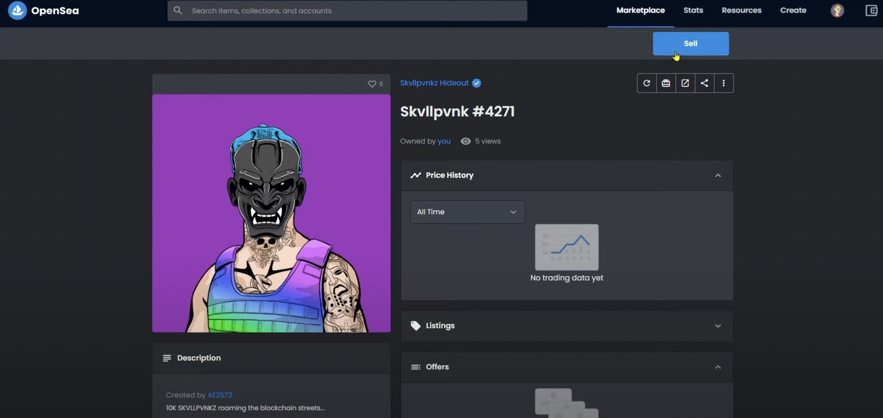This screenshot has height=418, width=883.
Task: Favorite the item with heart icon
Action: (372, 84)
